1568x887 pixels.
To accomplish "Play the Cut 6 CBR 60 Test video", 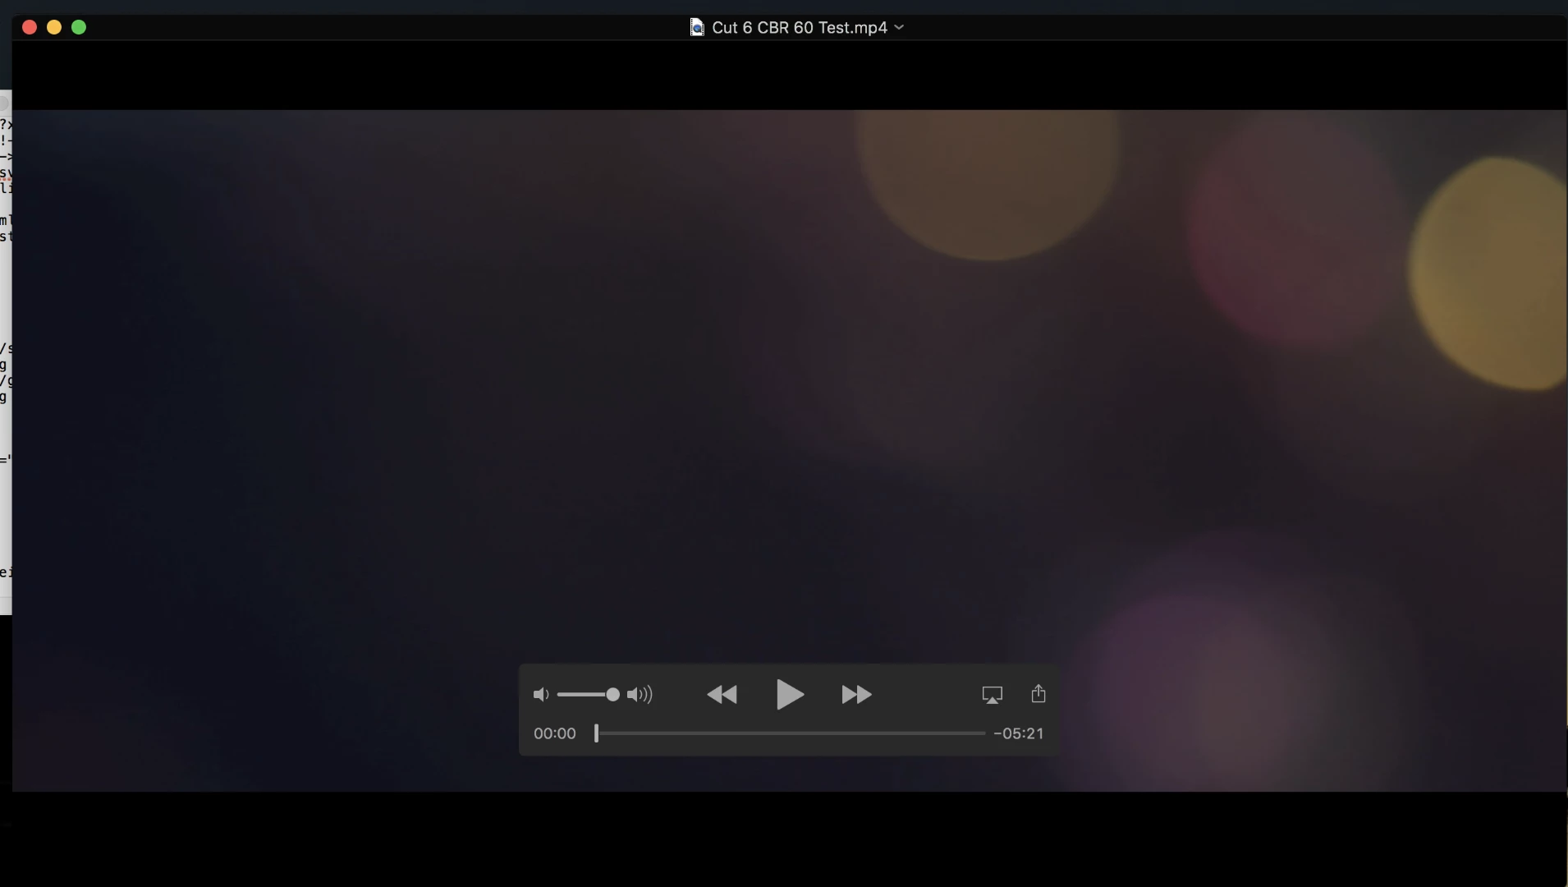I will click(x=790, y=695).
